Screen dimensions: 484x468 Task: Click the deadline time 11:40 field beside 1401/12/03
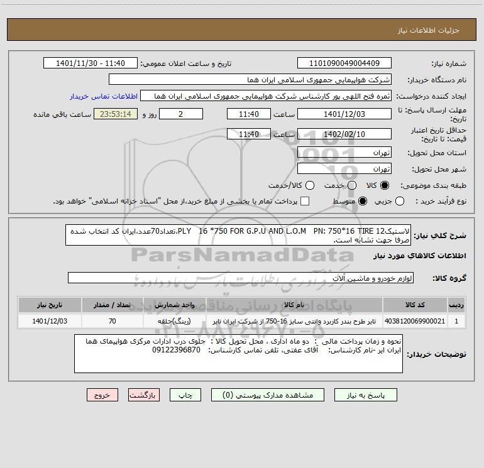(x=249, y=114)
